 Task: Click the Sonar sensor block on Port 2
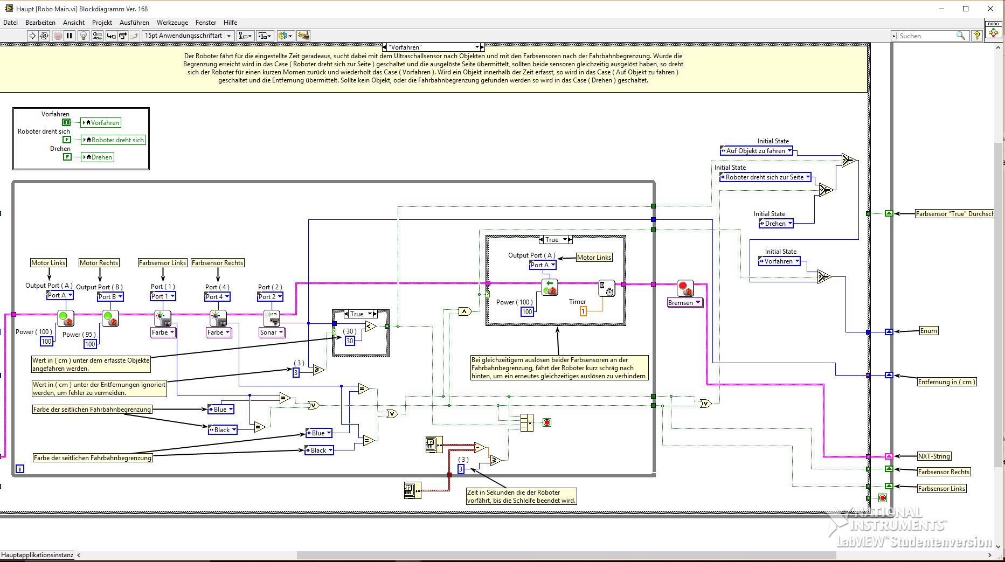(272, 318)
